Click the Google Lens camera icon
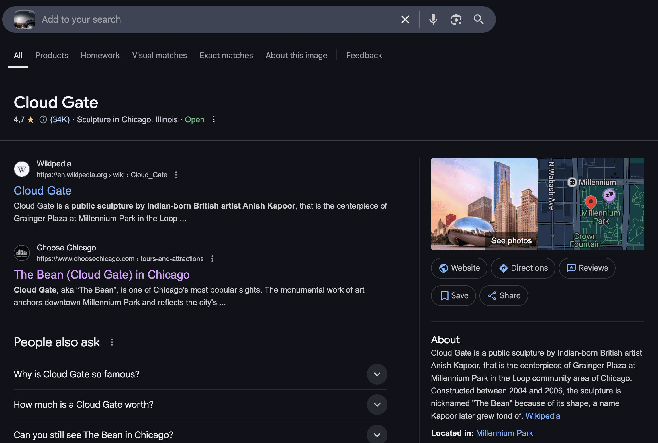Viewport: 658px width, 443px height. pyautogui.click(x=456, y=19)
